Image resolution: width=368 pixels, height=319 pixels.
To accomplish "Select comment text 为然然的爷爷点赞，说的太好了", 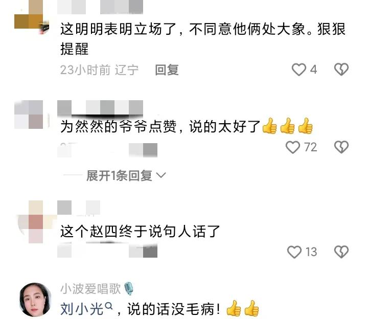I will click(x=187, y=126).
